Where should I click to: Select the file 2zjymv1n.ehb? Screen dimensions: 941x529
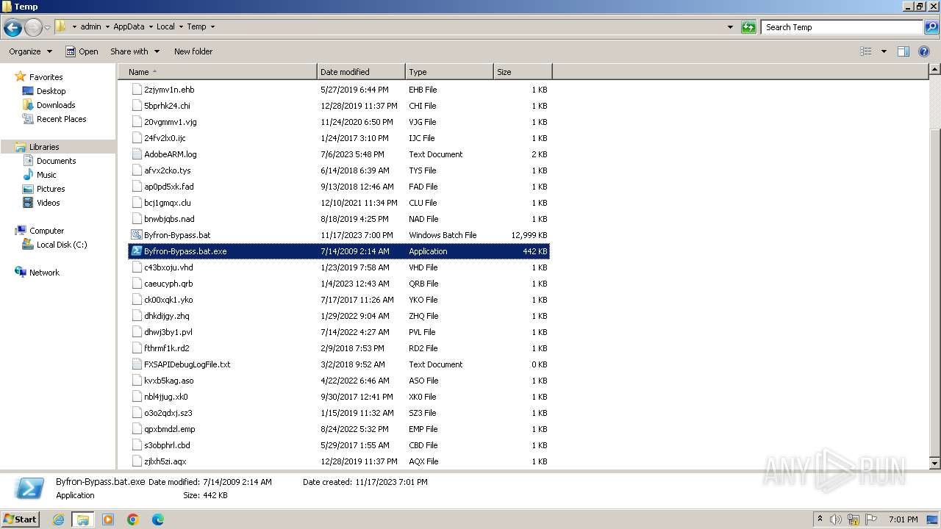coord(169,90)
